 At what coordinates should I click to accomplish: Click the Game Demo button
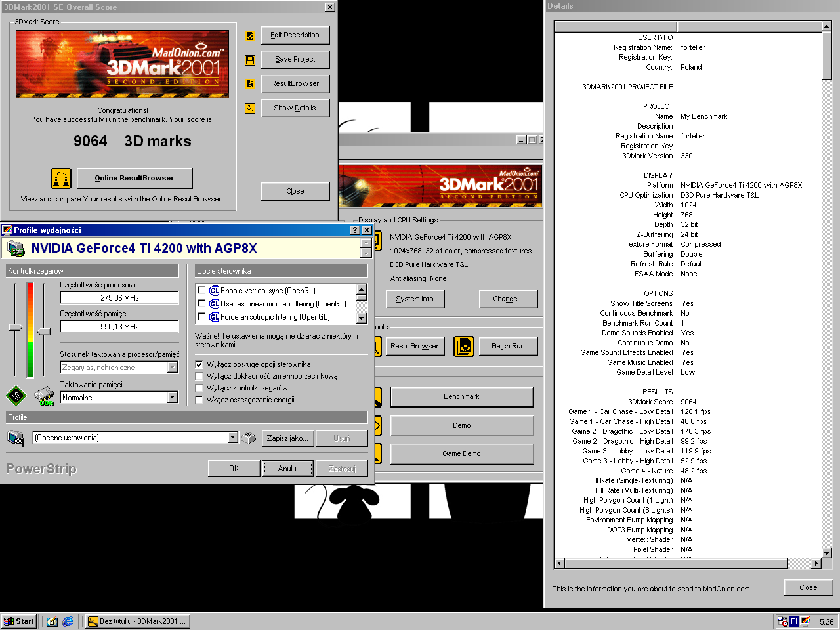point(462,454)
